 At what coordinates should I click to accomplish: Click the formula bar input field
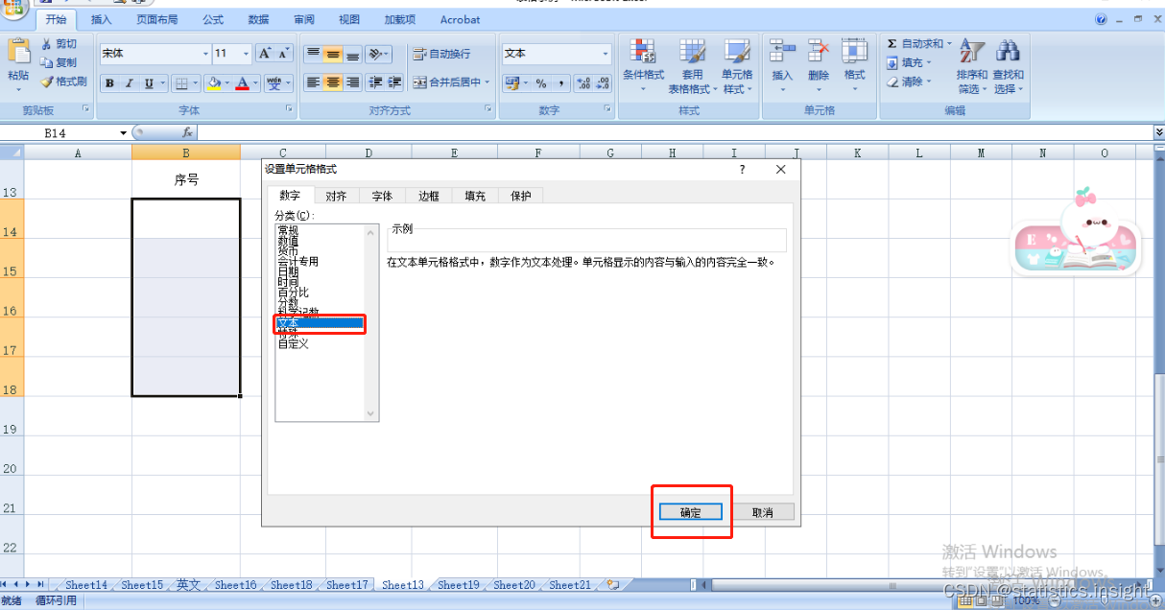click(x=674, y=133)
